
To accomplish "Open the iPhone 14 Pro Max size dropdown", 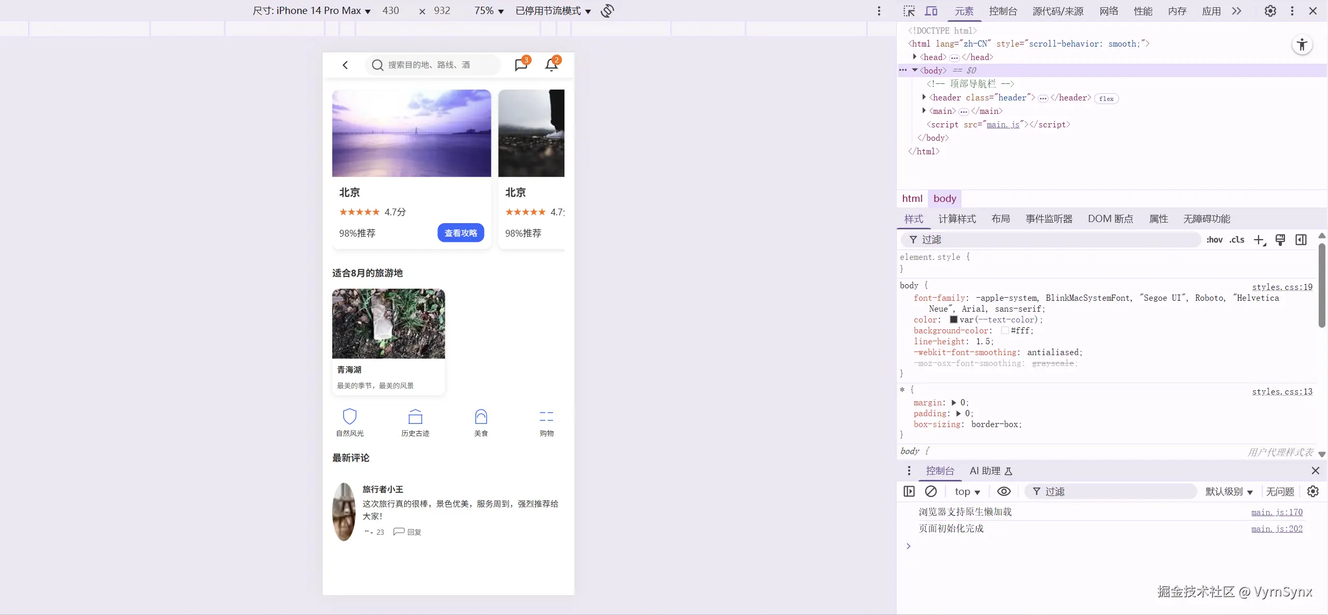I will (312, 11).
